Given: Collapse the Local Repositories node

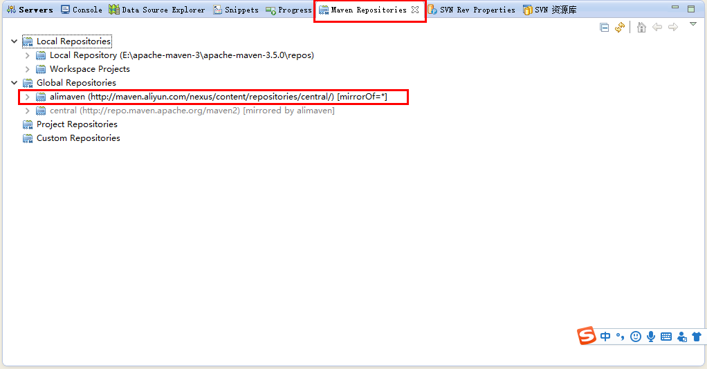Looking at the screenshot, I should 14,41.
